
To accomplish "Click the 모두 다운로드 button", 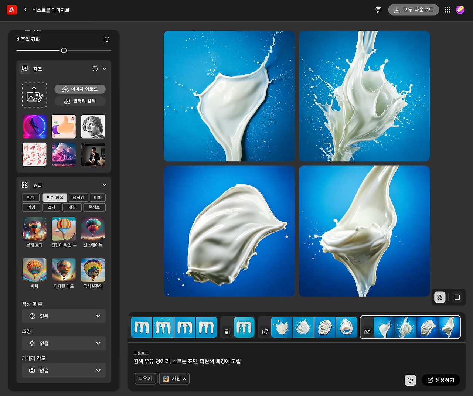I will [x=414, y=10].
